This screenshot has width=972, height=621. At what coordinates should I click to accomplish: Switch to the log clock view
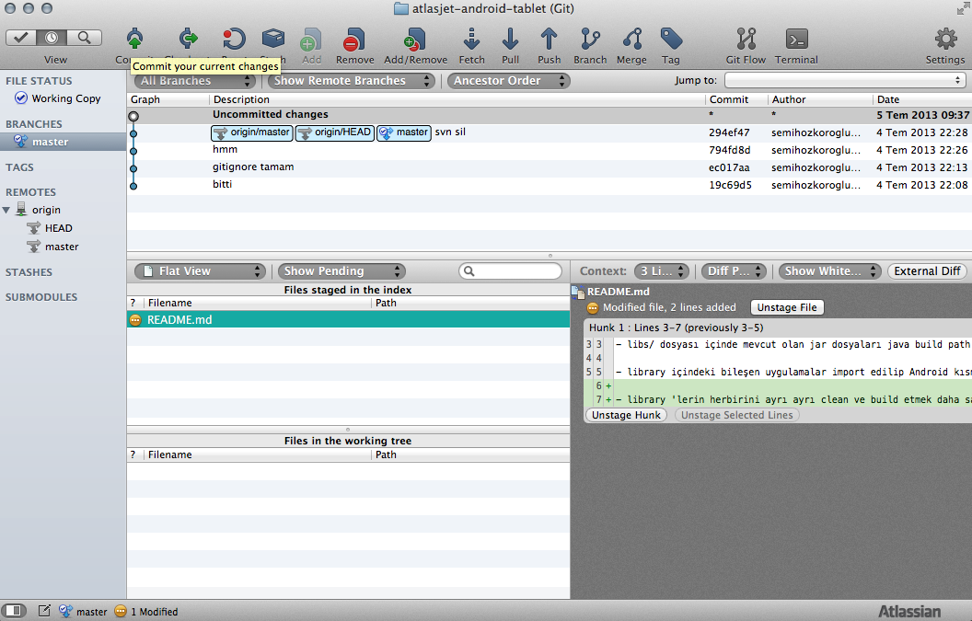(52, 38)
